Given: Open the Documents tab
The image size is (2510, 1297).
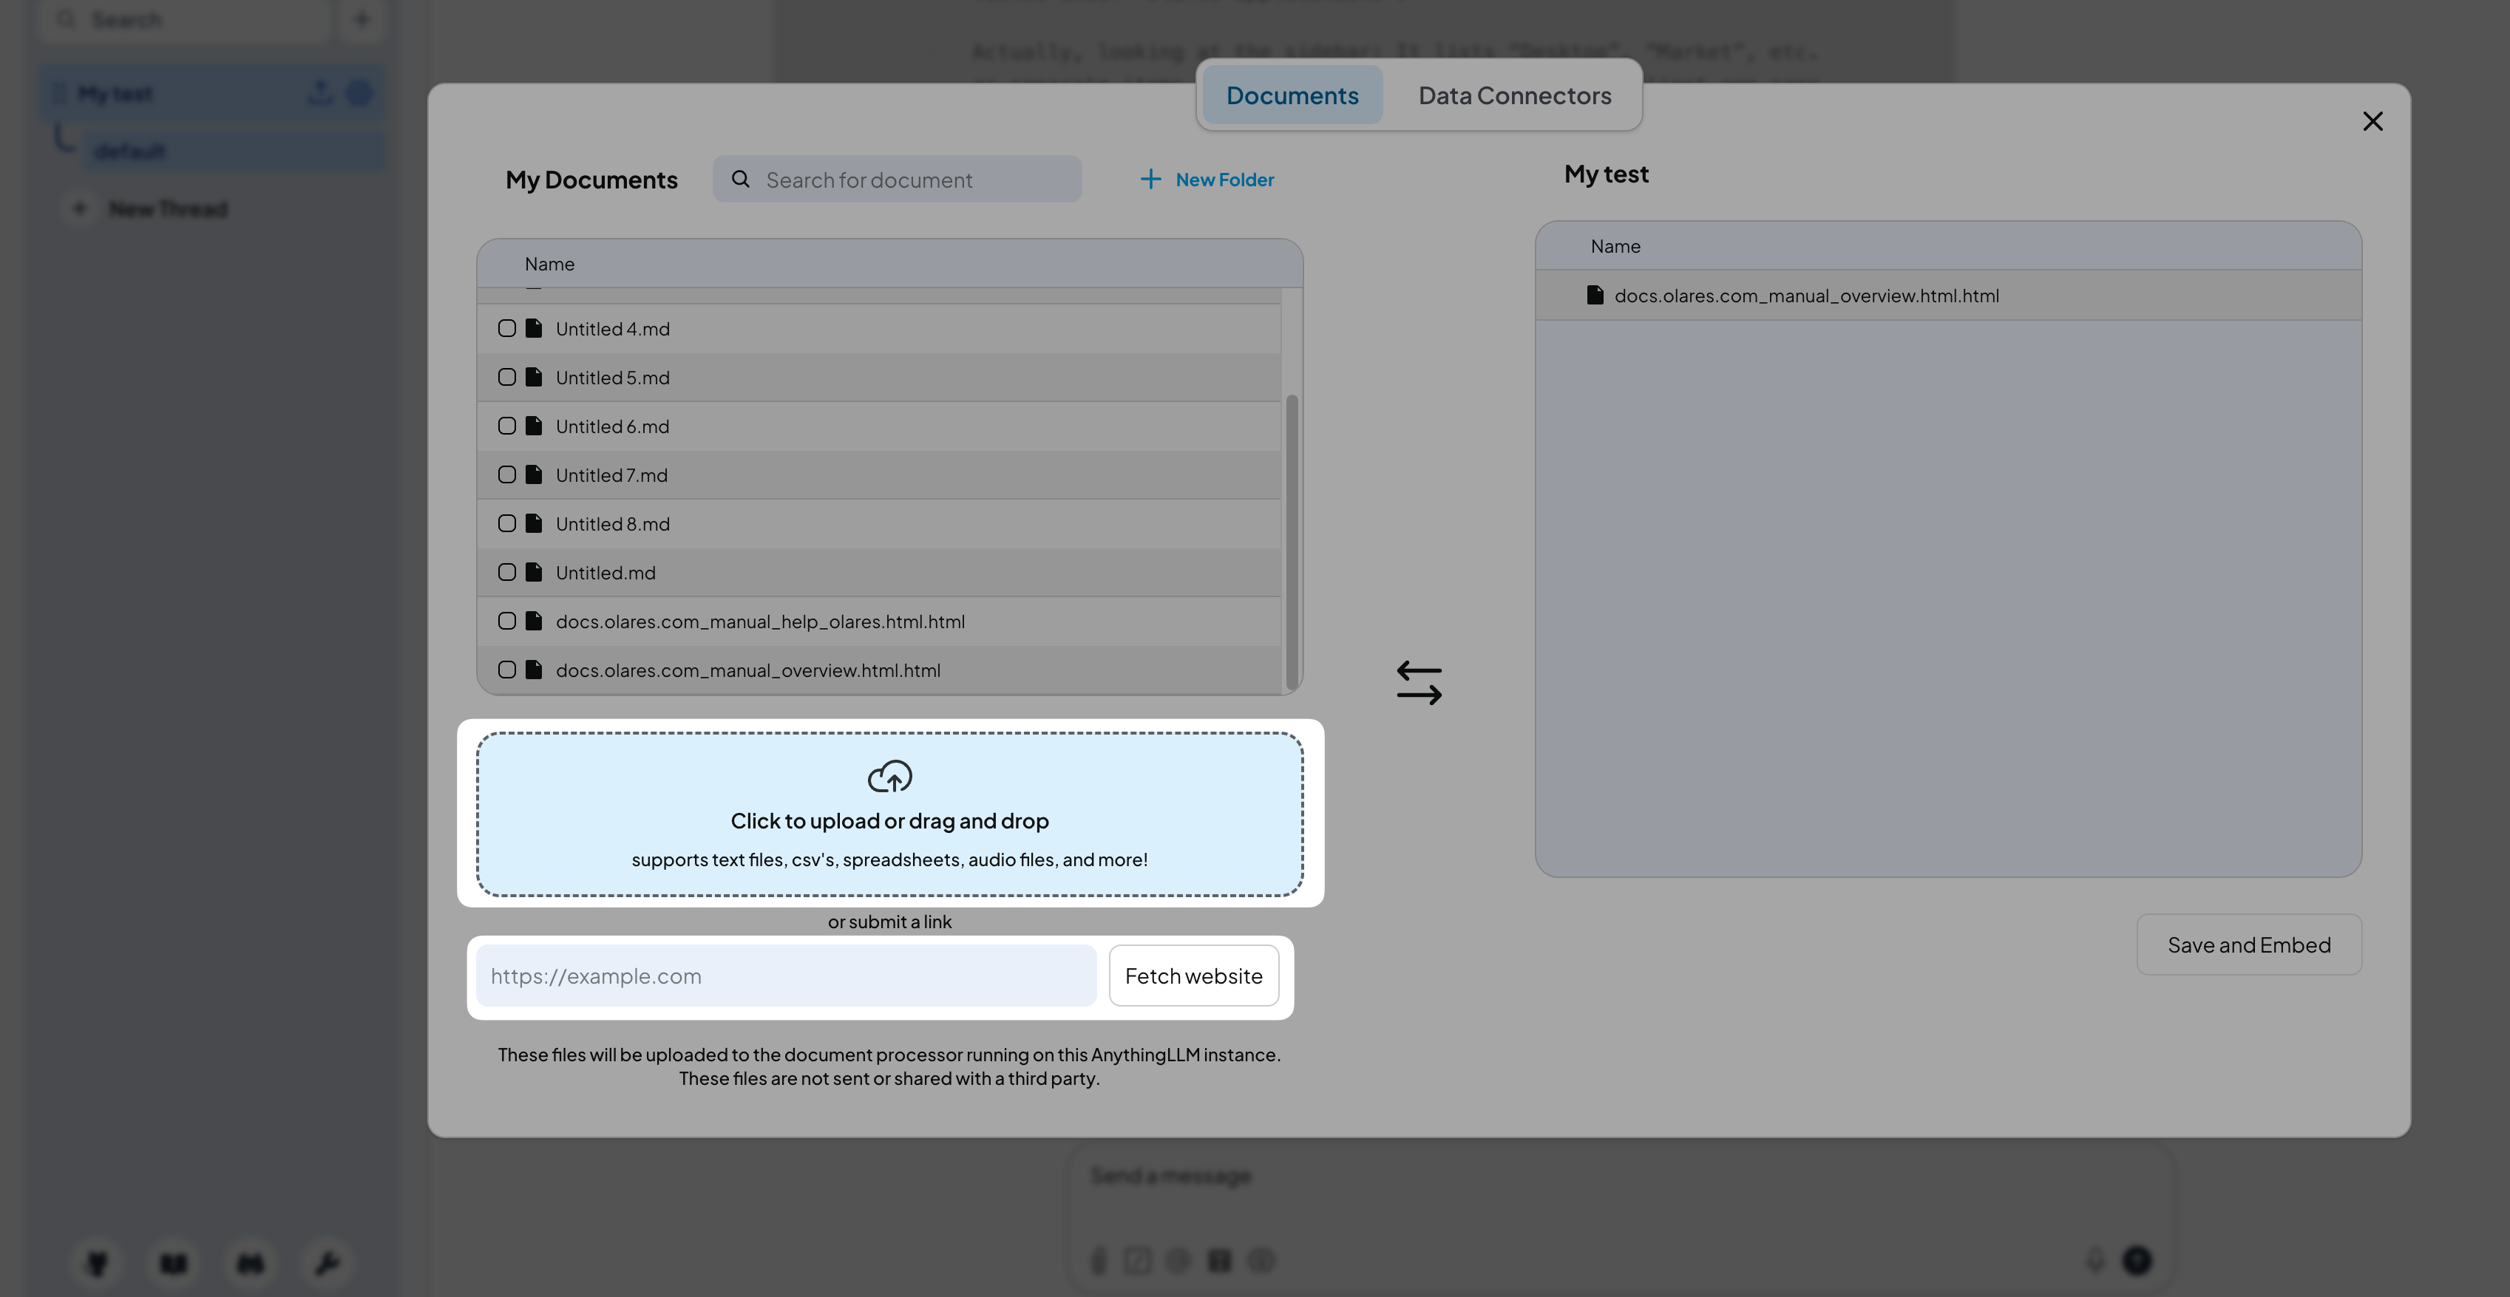Looking at the screenshot, I should point(1292,95).
